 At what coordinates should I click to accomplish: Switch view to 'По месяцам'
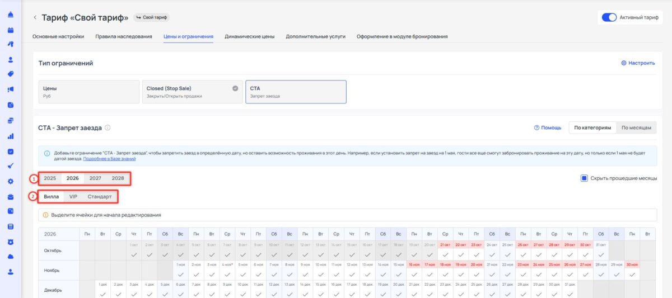(x=637, y=127)
